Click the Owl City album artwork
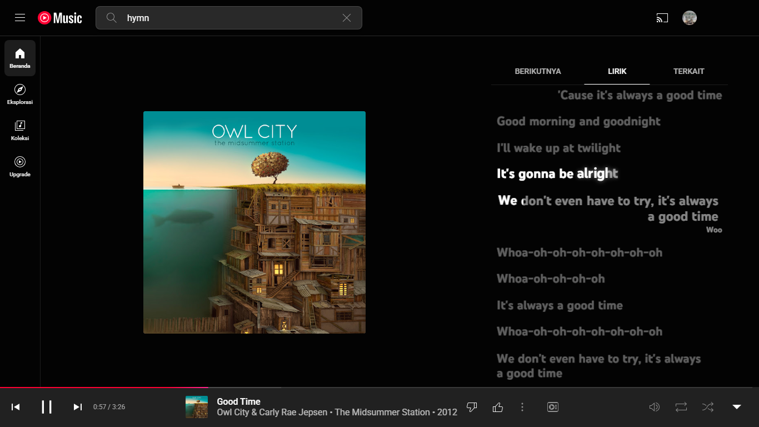Image resolution: width=759 pixels, height=427 pixels. pos(254,222)
